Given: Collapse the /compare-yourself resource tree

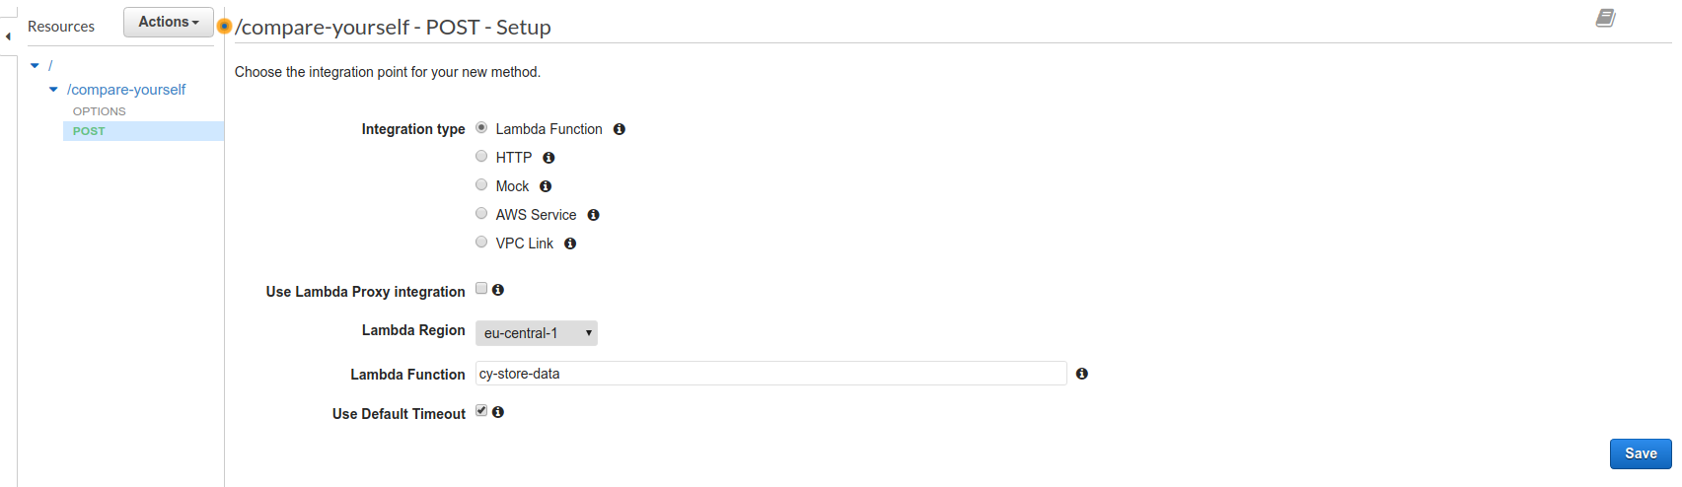Looking at the screenshot, I should [x=53, y=89].
